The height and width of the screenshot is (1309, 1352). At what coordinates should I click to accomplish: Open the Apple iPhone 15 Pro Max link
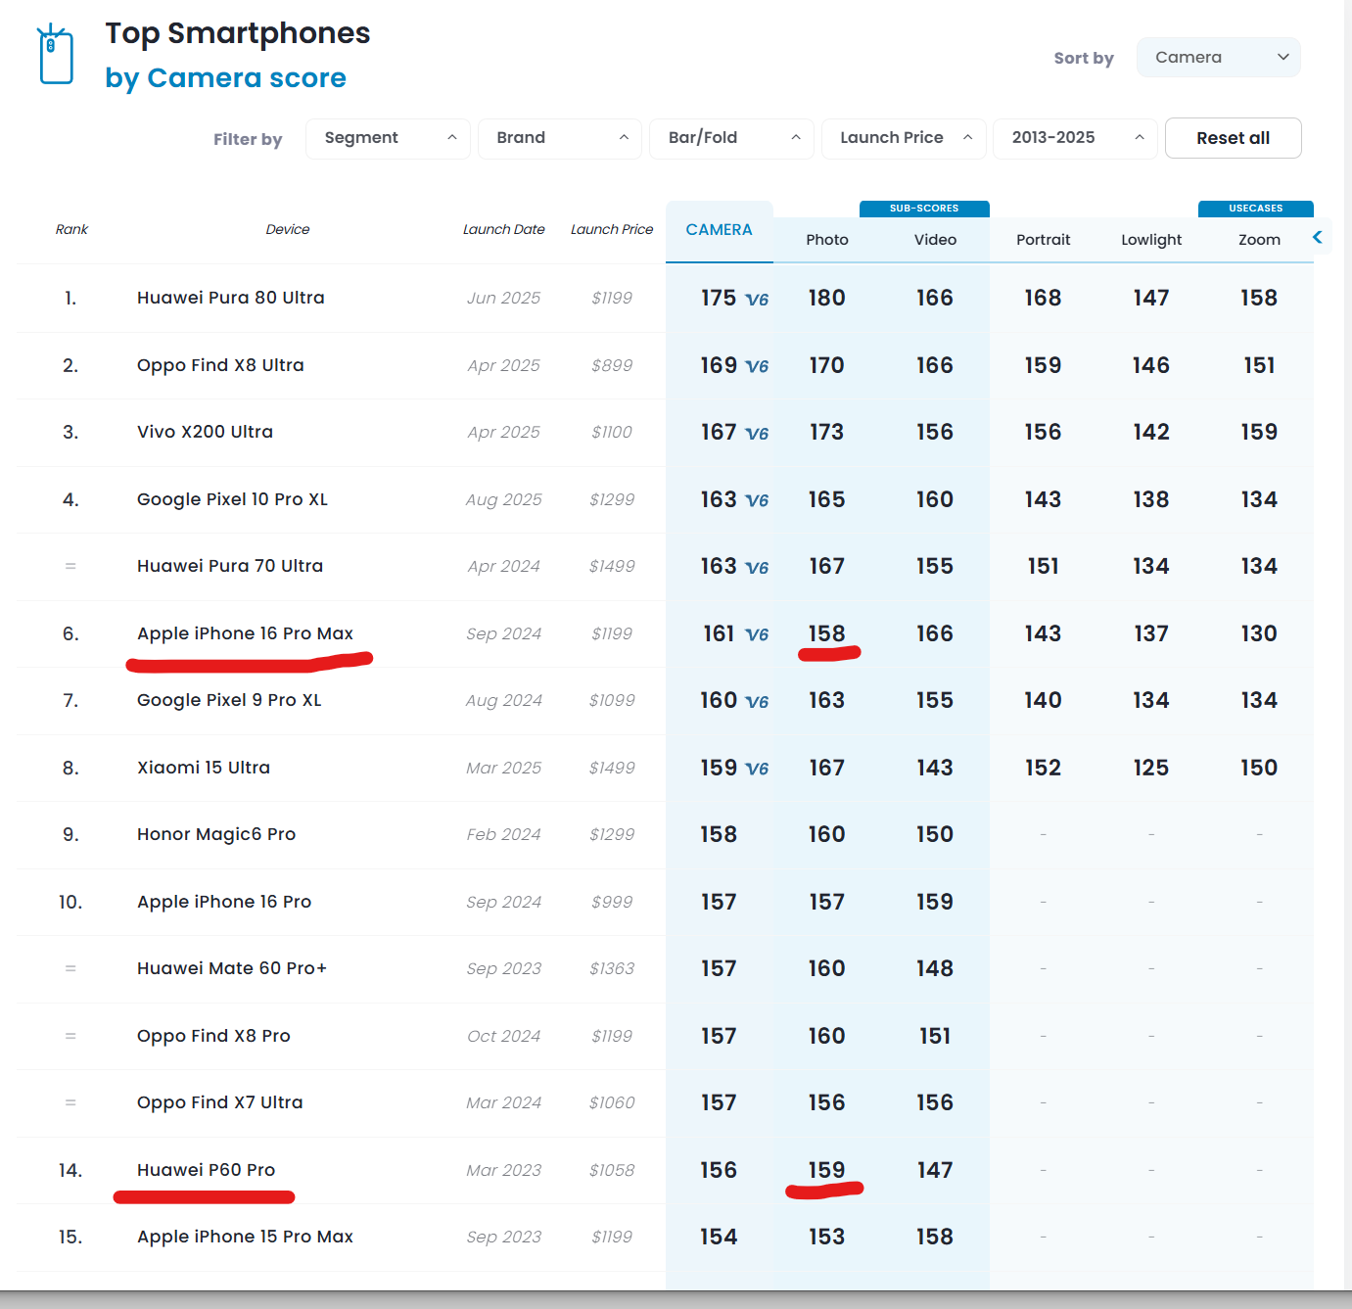(x=245, y=1237)
